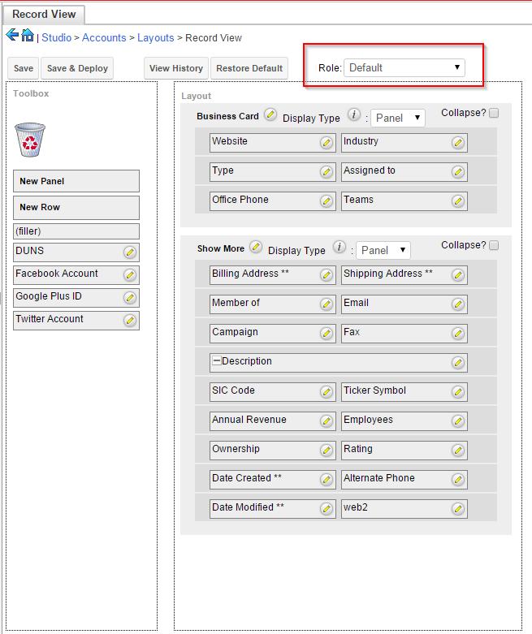Open the Accounts breadcrumb link

(x=104, y=37)
